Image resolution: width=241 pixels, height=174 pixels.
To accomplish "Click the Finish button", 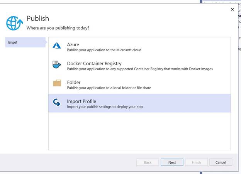I will pyautogui.click(x=196, y=162).
